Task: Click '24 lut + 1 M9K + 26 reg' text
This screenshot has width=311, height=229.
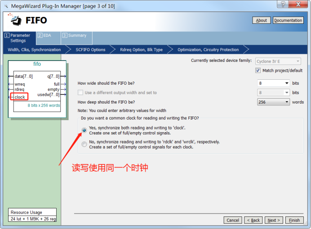Action: coord(33,219)
